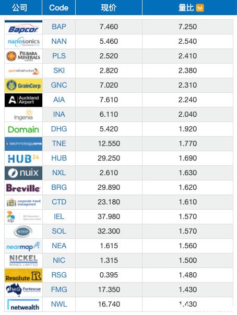Viewport: 237px width, 315px height.
Task: Click the green Domain logo
Action: [x=23, y=129]
